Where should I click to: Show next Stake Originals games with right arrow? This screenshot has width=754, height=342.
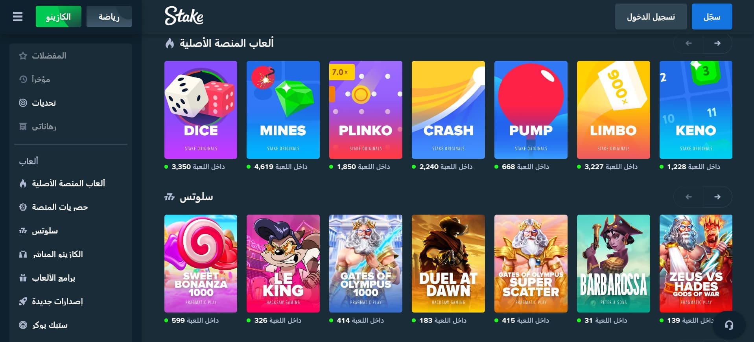tap(717, 43)
